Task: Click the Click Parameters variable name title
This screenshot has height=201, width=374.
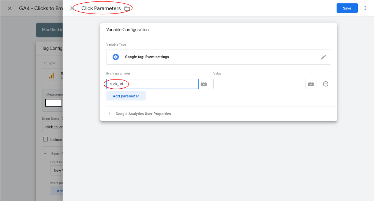Action: (101, 8)
